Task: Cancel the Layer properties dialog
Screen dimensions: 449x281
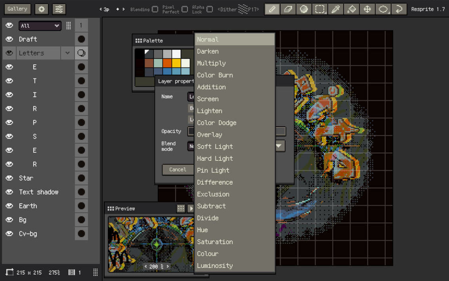Action: coord(178,169)
